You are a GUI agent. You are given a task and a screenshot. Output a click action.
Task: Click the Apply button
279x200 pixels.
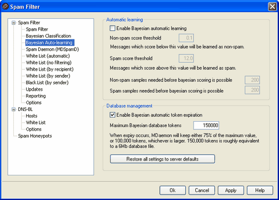point(231,191)
